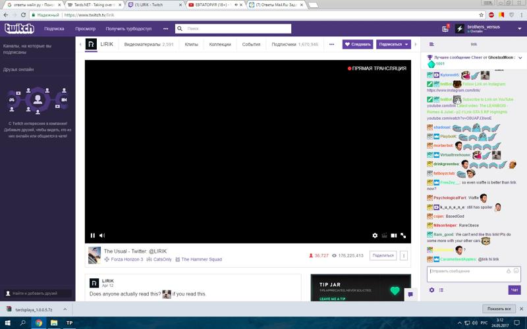Open video player settings gear

[375, 236]
